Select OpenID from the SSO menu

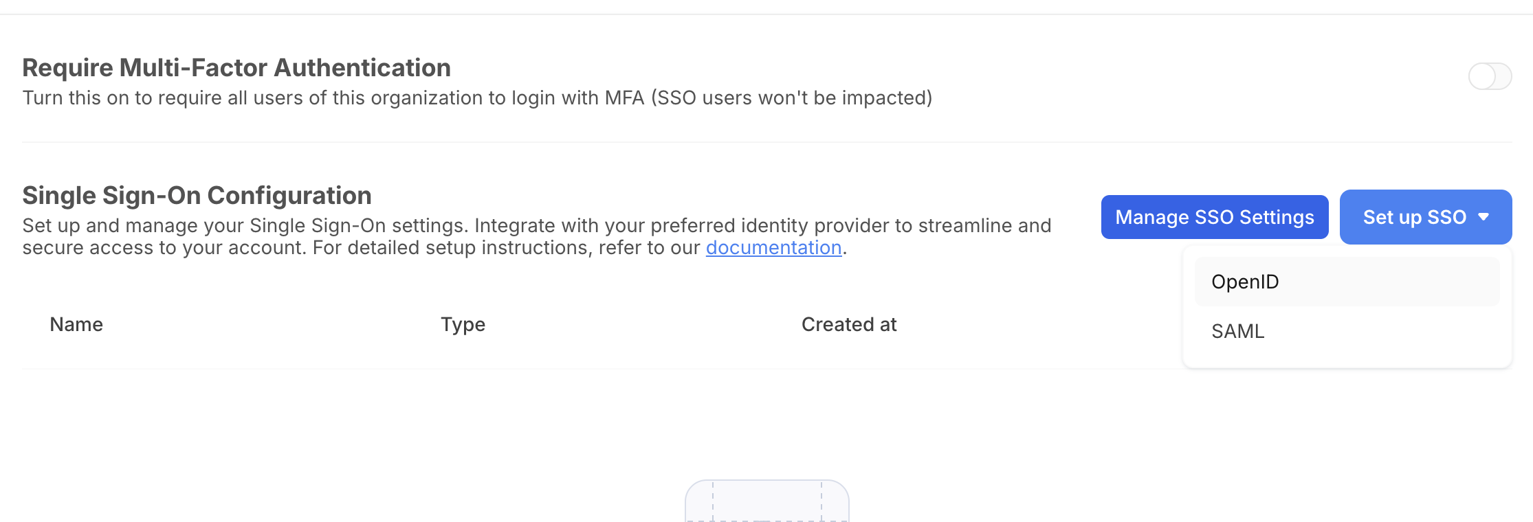point(1245,282)
